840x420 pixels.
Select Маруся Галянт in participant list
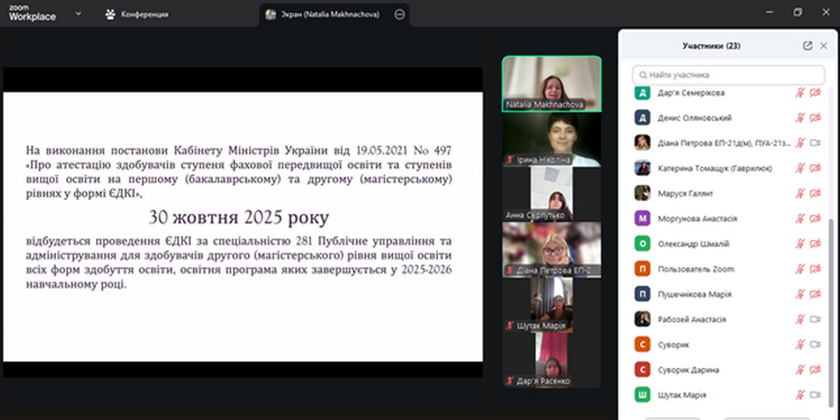pos(685,193)
